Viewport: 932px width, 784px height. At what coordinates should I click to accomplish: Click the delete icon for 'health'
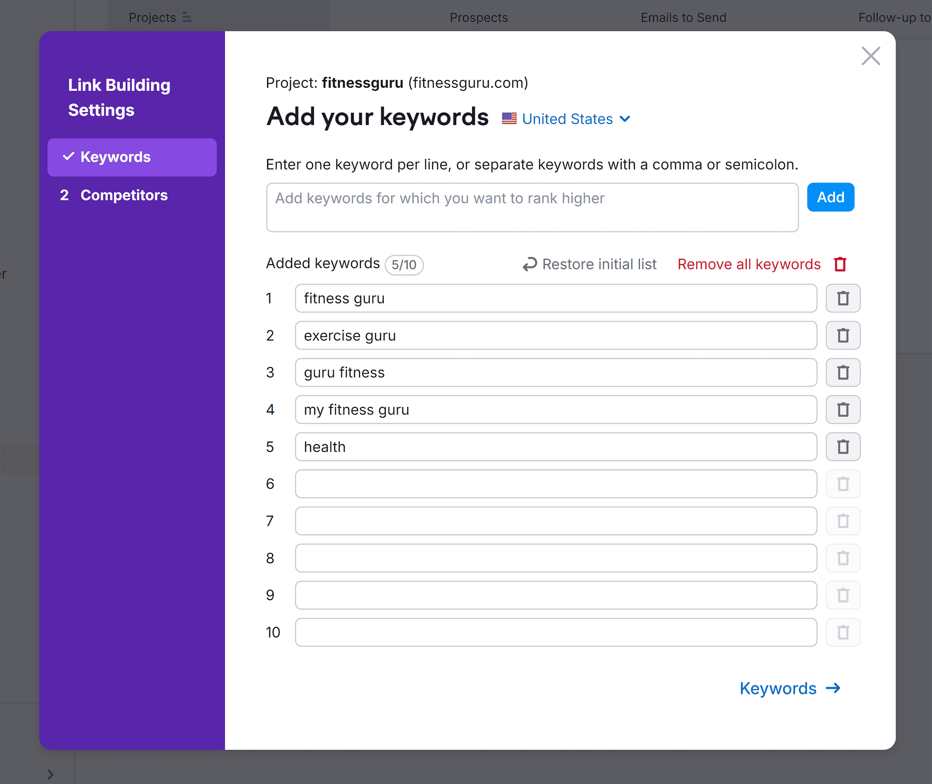[843, 446]
